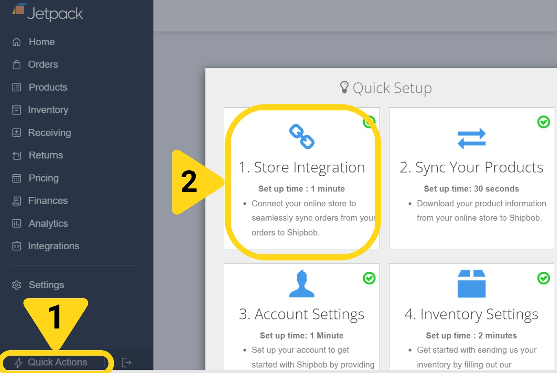Open the Integrations section

click(x=53, y=246)
